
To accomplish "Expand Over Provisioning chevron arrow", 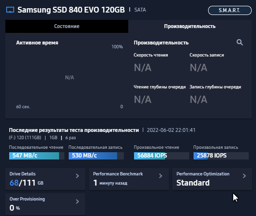I will [x=77, y=202].
